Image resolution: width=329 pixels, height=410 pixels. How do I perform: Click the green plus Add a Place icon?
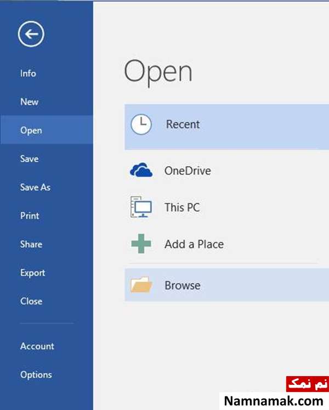click(141, 244)
